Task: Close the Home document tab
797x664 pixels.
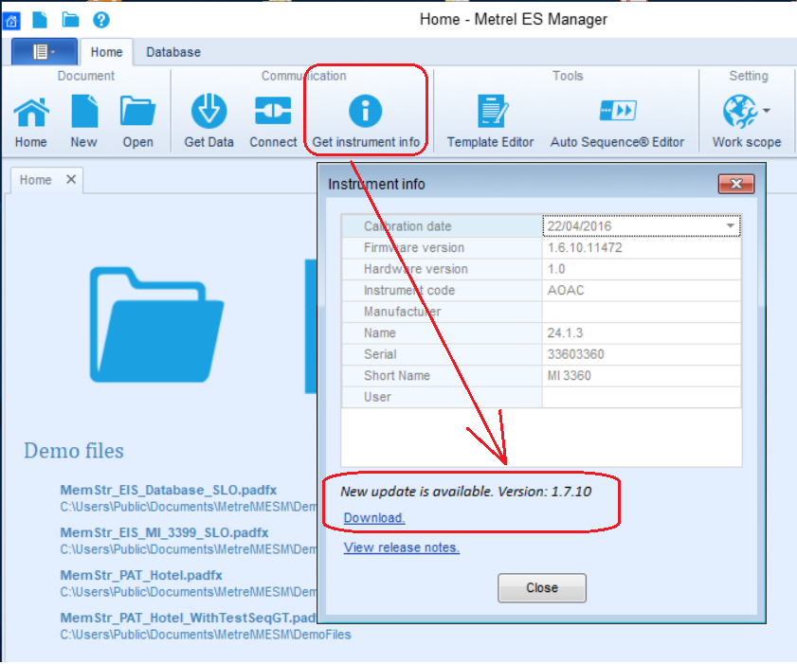Action: click(70, 179)
